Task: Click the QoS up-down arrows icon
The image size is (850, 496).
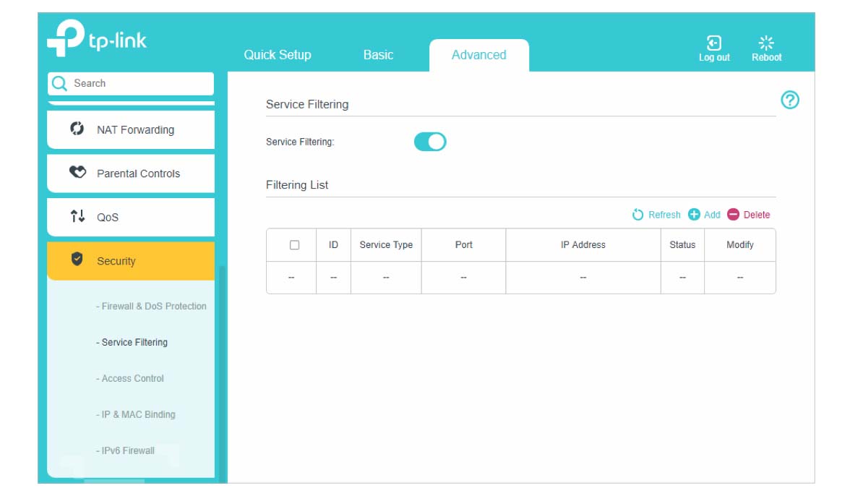Action: 77,216
